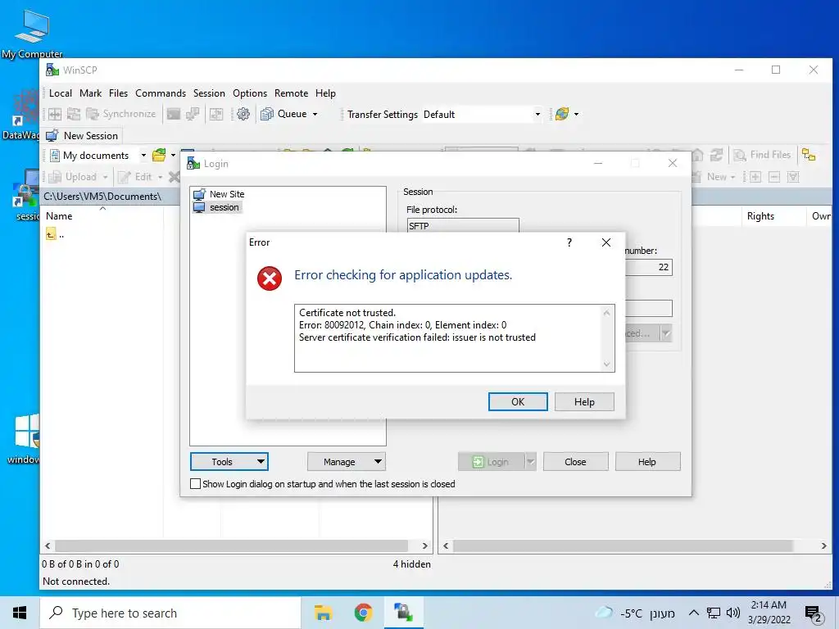839x629 pixels.
Task: Open the Session menu
Action: (x=209, y=93)
